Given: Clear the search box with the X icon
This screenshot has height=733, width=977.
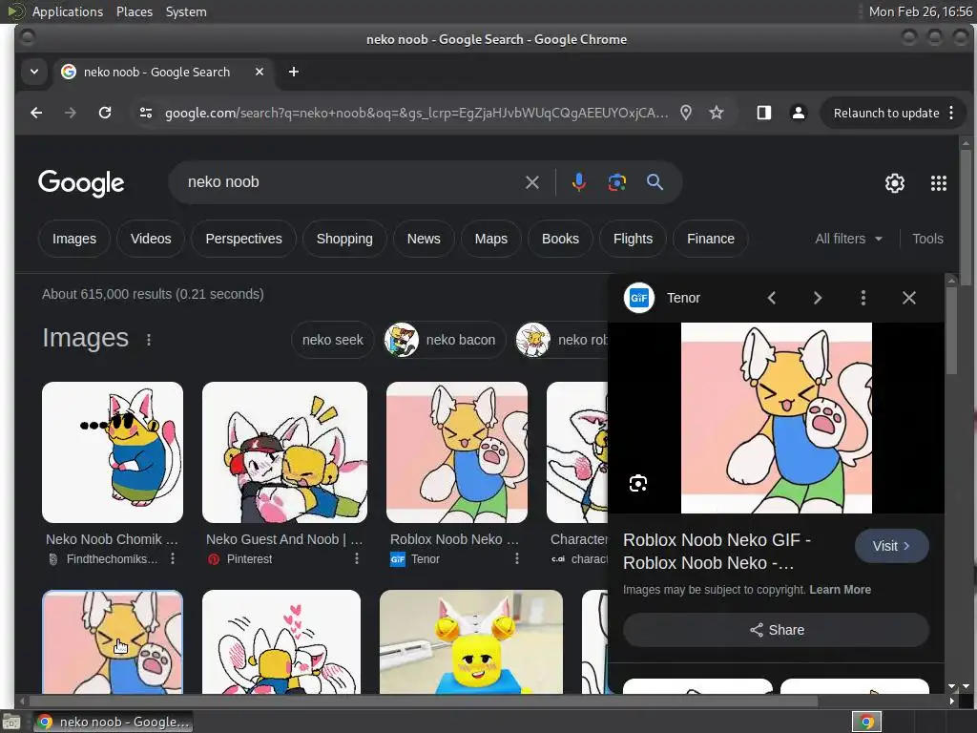Looking at the screenshot, I should coord(532,182).
